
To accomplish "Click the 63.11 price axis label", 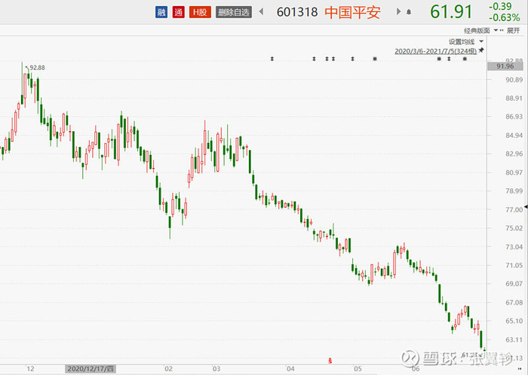I will pyautogui.click(x=514, y=340).
